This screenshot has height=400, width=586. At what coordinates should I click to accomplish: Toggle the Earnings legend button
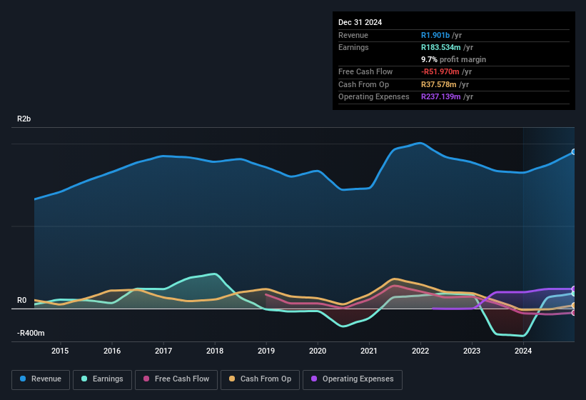[102, 379]
